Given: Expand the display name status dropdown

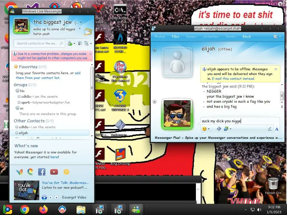Looking at the screenshot, I should coord(81,22).
